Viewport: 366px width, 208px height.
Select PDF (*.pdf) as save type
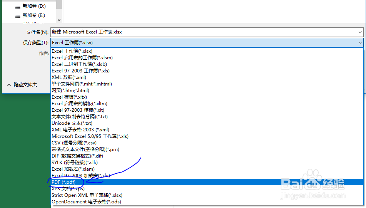(207, 182)
